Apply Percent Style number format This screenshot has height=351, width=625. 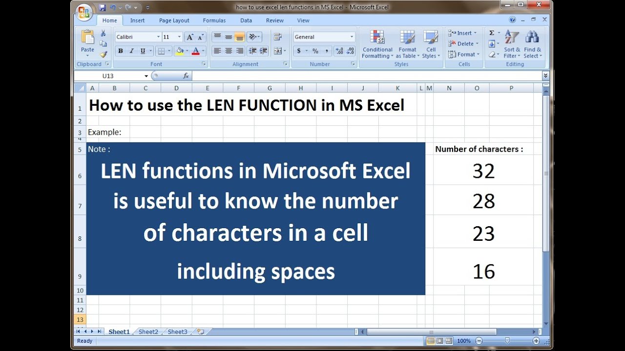pos(315,51)
